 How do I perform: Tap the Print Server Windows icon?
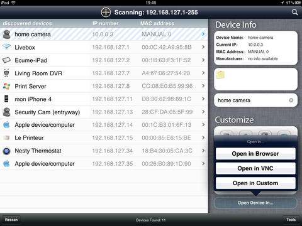click(x=6, y=86)
